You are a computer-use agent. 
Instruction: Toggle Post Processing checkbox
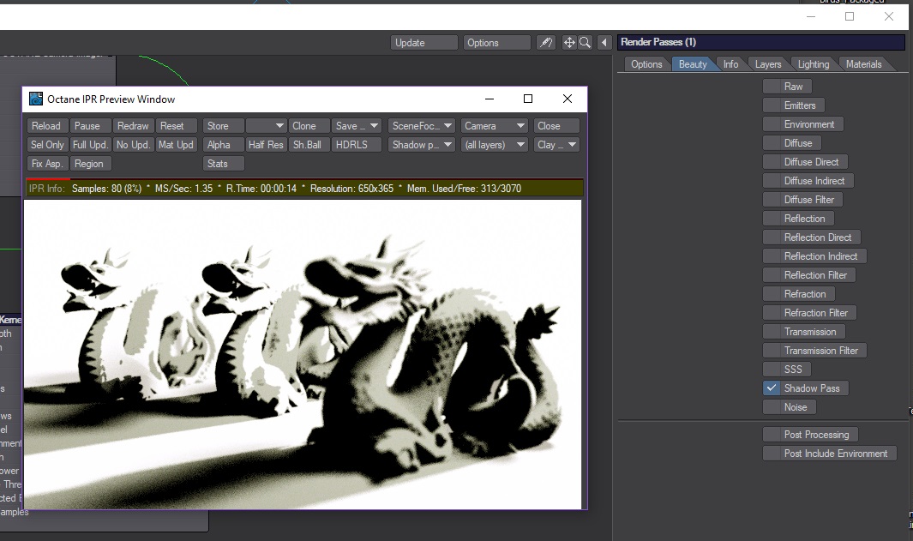coord(772,435)
